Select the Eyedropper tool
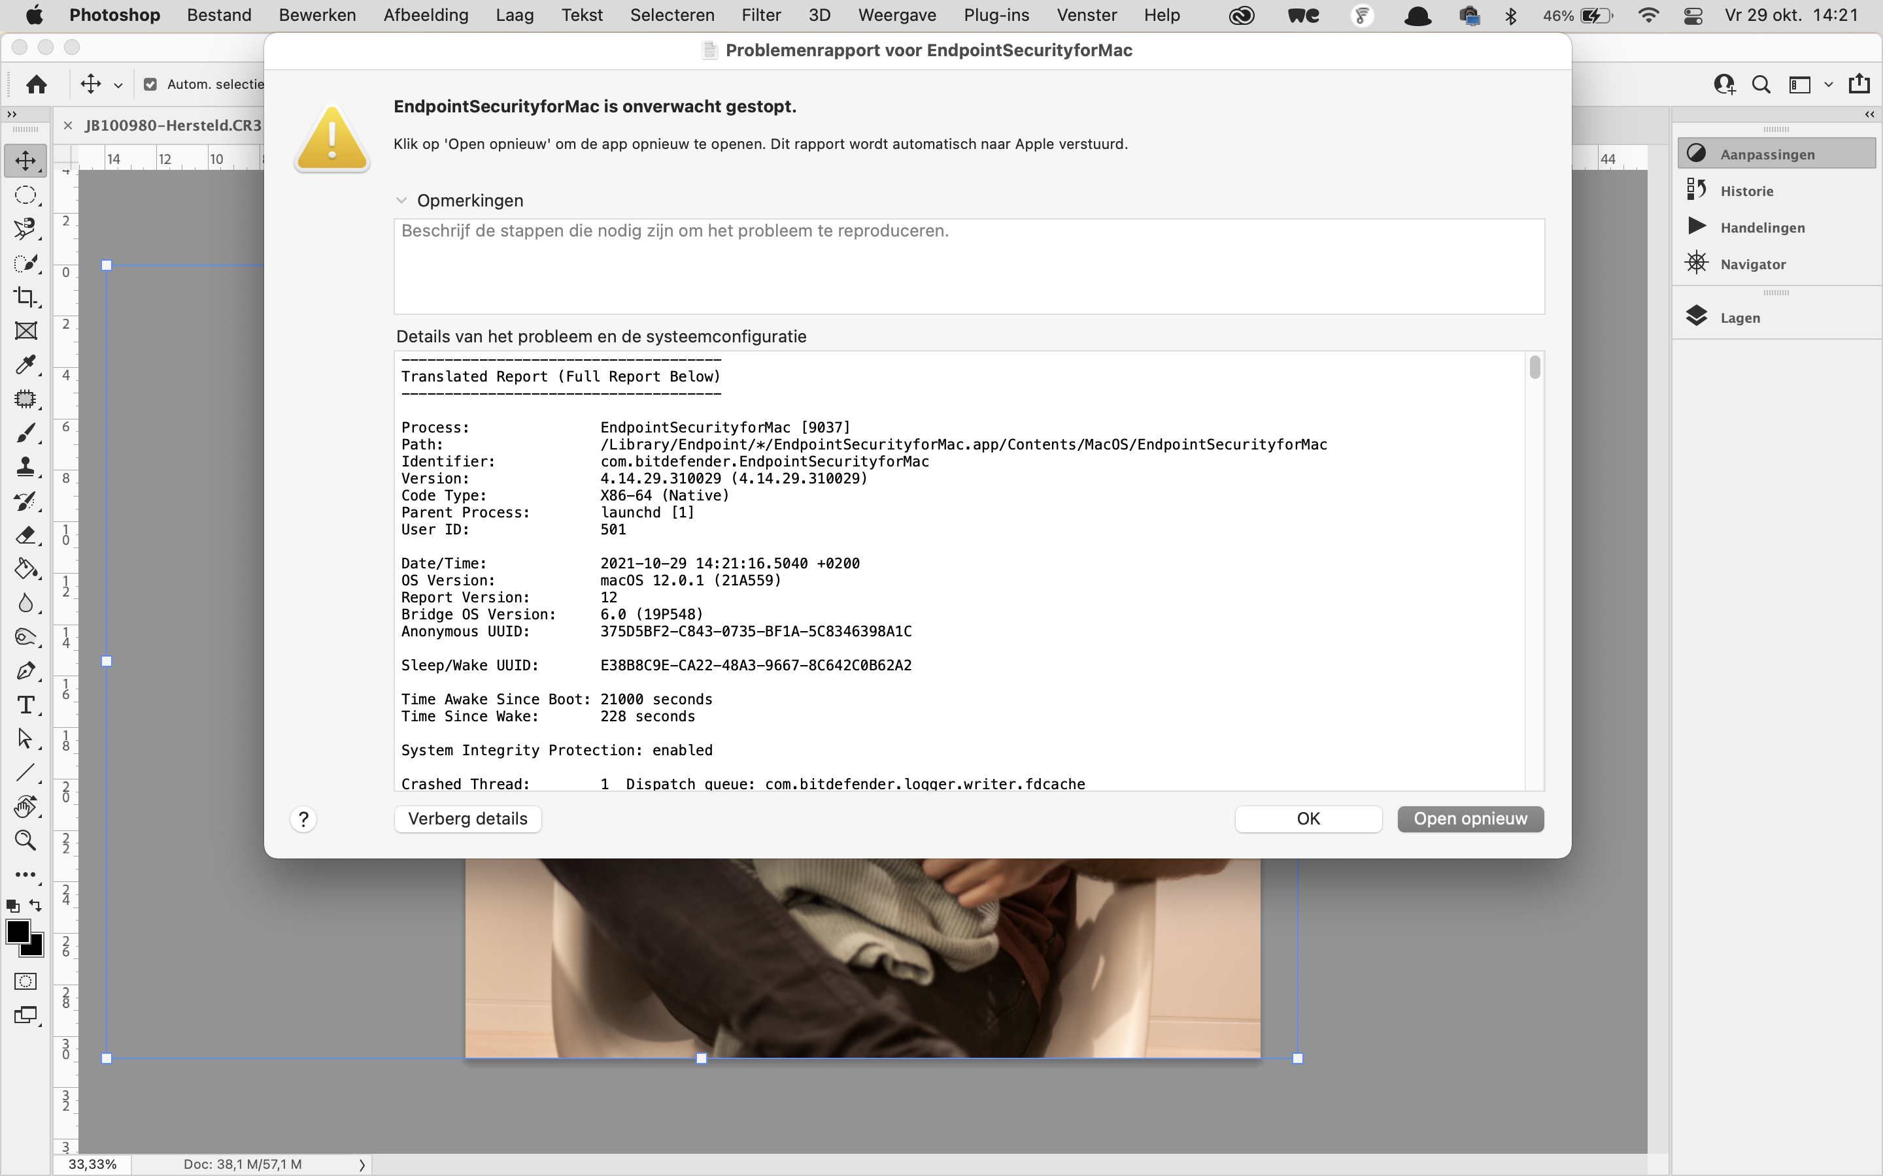1883x1176 pixels. [x=25, y=365]
